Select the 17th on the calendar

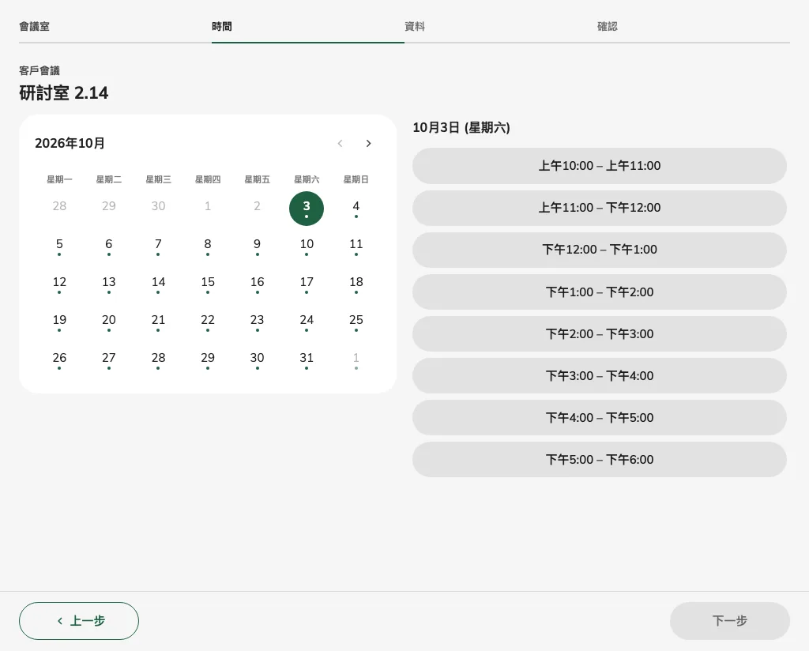pos(307,284)
